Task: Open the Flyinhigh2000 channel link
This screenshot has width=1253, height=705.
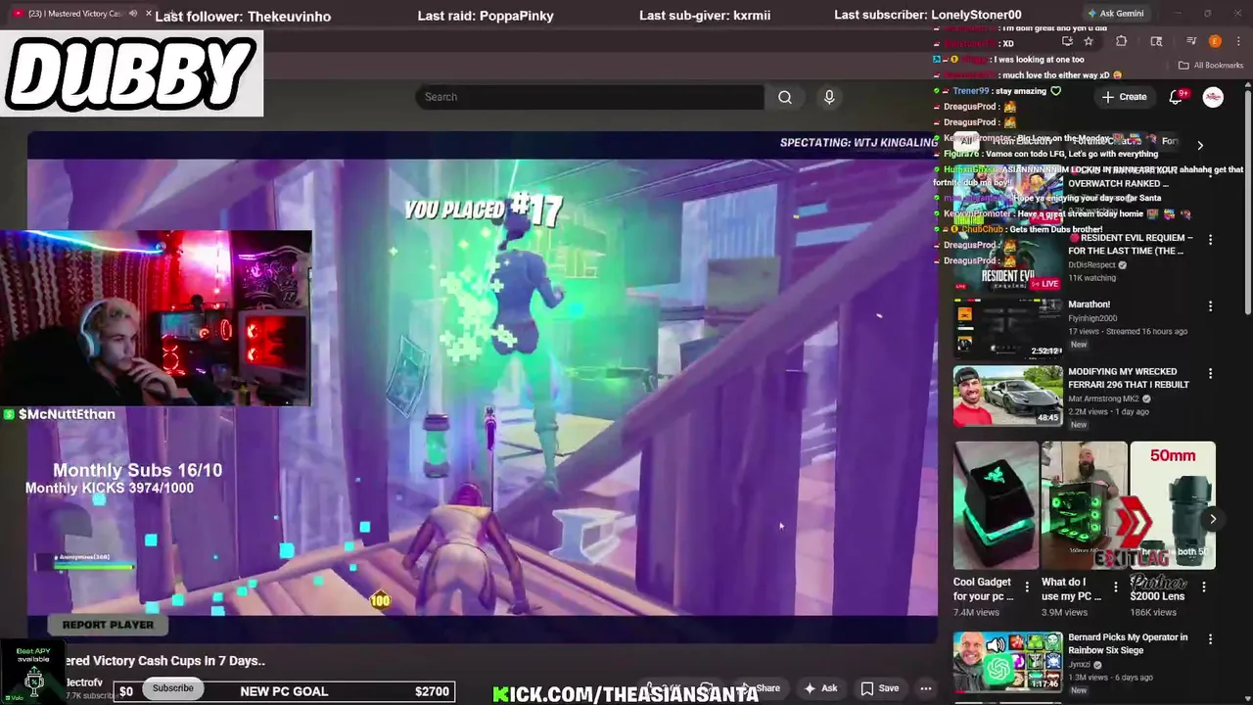Action: [1092, 318]
